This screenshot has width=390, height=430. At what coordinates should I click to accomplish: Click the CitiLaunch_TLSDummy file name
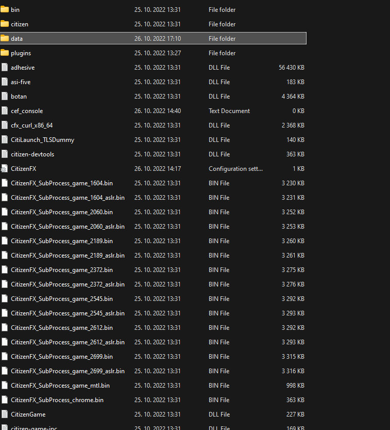42,140
